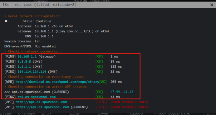This screenshot has height=115, width=216.
Task: Click the 8.8.8.8 DNS ping address
Action: point(24,62)
